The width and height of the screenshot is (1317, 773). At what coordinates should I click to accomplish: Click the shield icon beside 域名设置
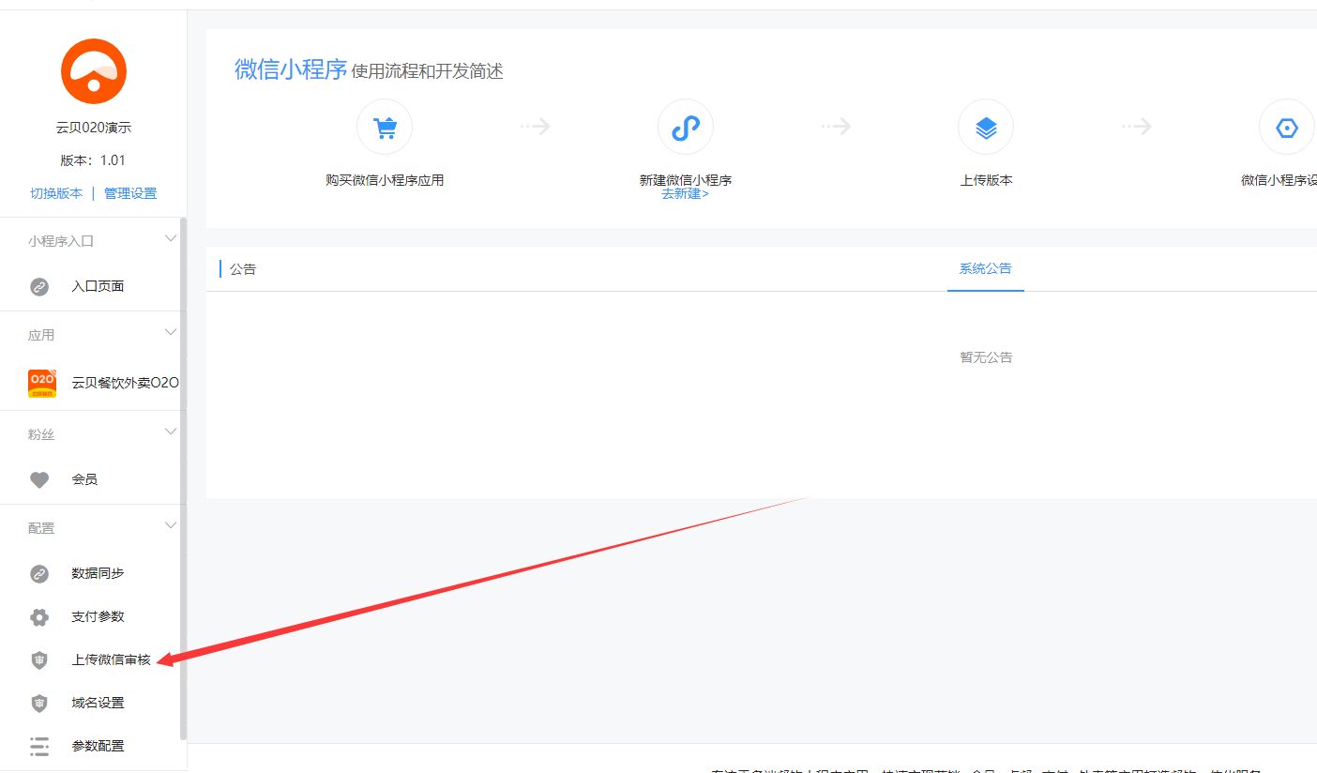point(39,703)
